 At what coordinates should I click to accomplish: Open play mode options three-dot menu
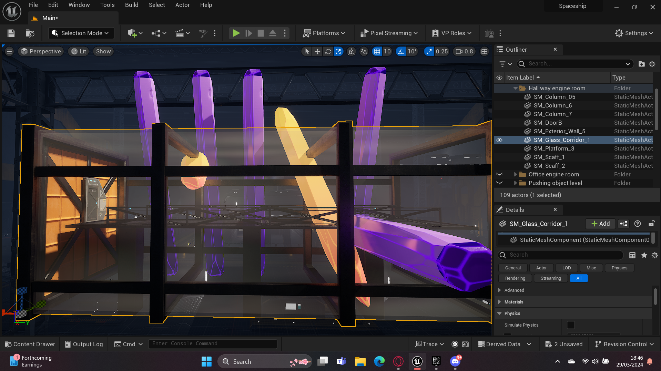(285, 33)
